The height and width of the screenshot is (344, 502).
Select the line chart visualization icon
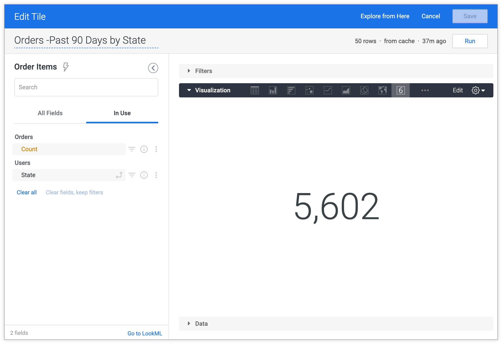[327, 91]
